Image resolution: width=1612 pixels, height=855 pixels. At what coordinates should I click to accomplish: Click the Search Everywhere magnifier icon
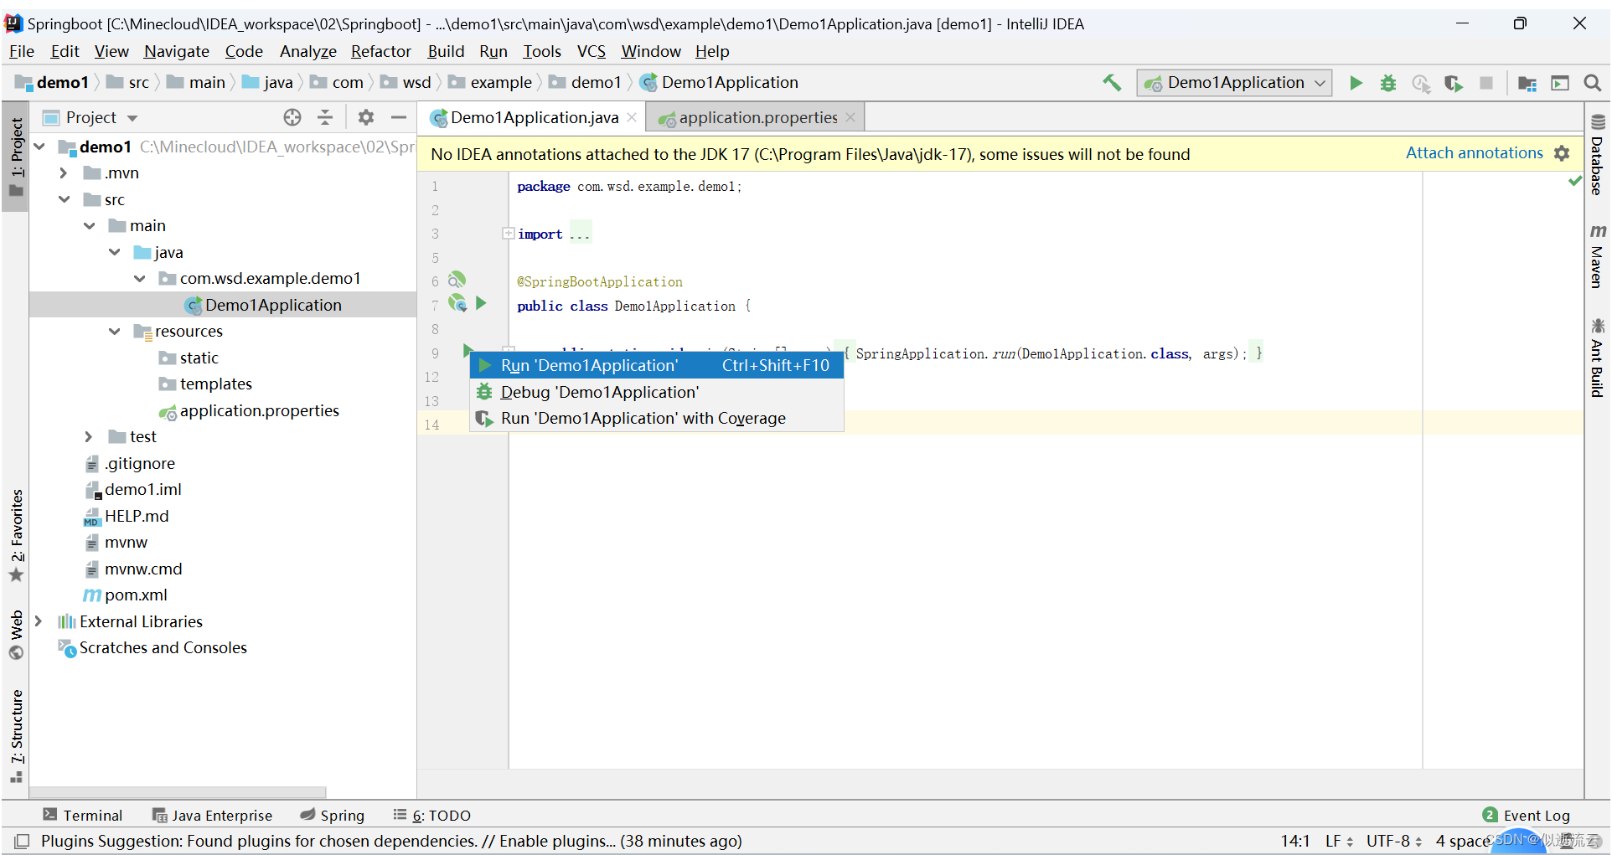tap(1593, 83)
